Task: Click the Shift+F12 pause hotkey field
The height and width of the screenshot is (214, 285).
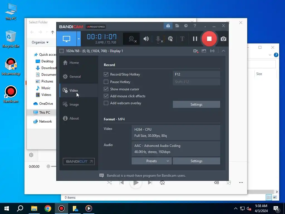Action: [196, 82]
